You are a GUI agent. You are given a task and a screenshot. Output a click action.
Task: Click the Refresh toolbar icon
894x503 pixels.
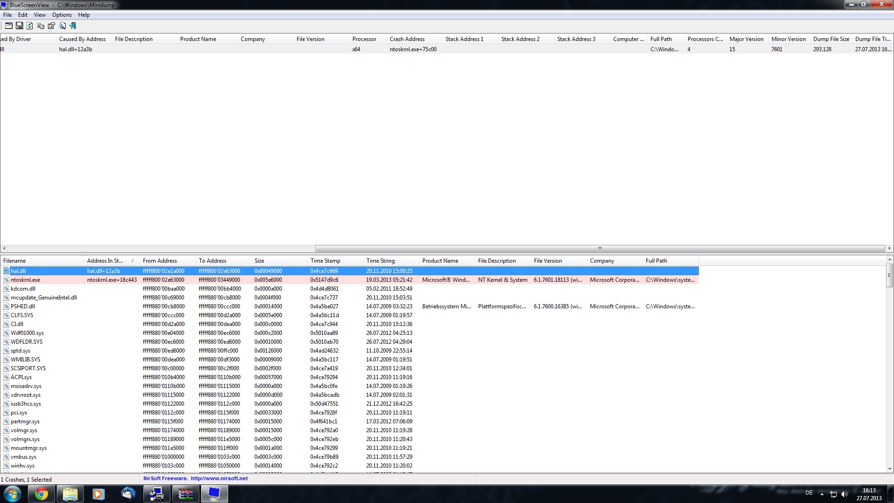[30, 26]
